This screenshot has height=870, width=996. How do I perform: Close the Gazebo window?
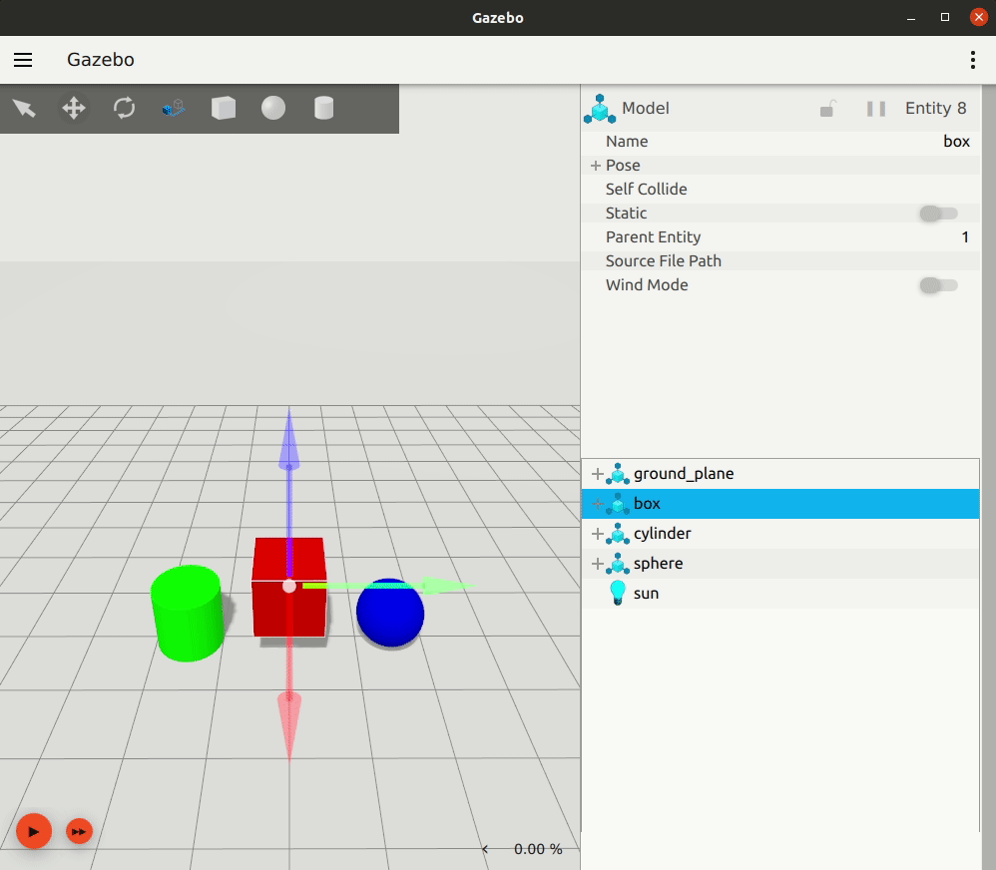(978, 17)
